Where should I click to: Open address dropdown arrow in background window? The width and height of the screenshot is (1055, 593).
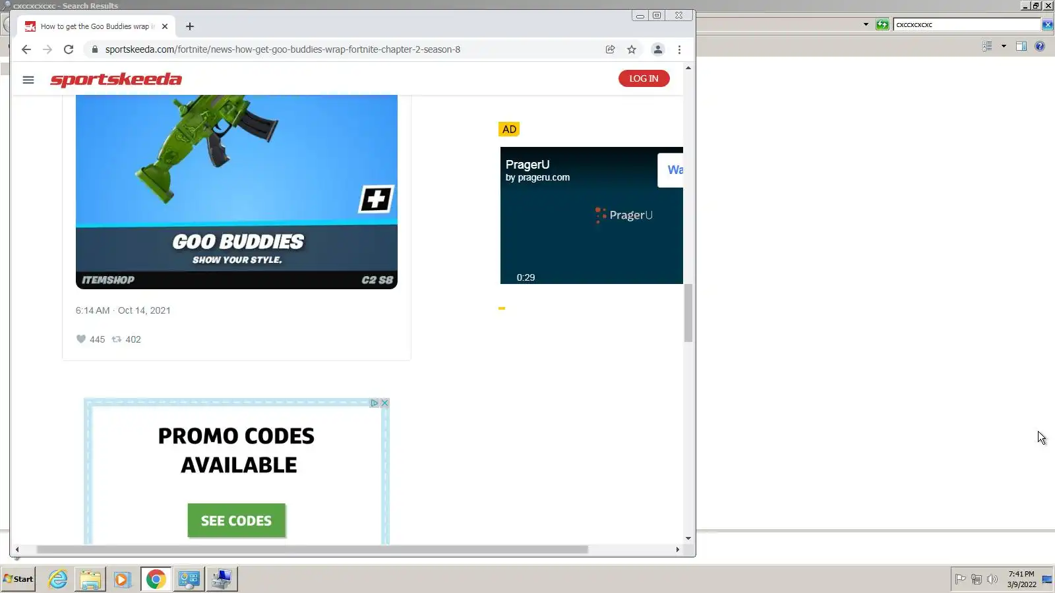866,24
